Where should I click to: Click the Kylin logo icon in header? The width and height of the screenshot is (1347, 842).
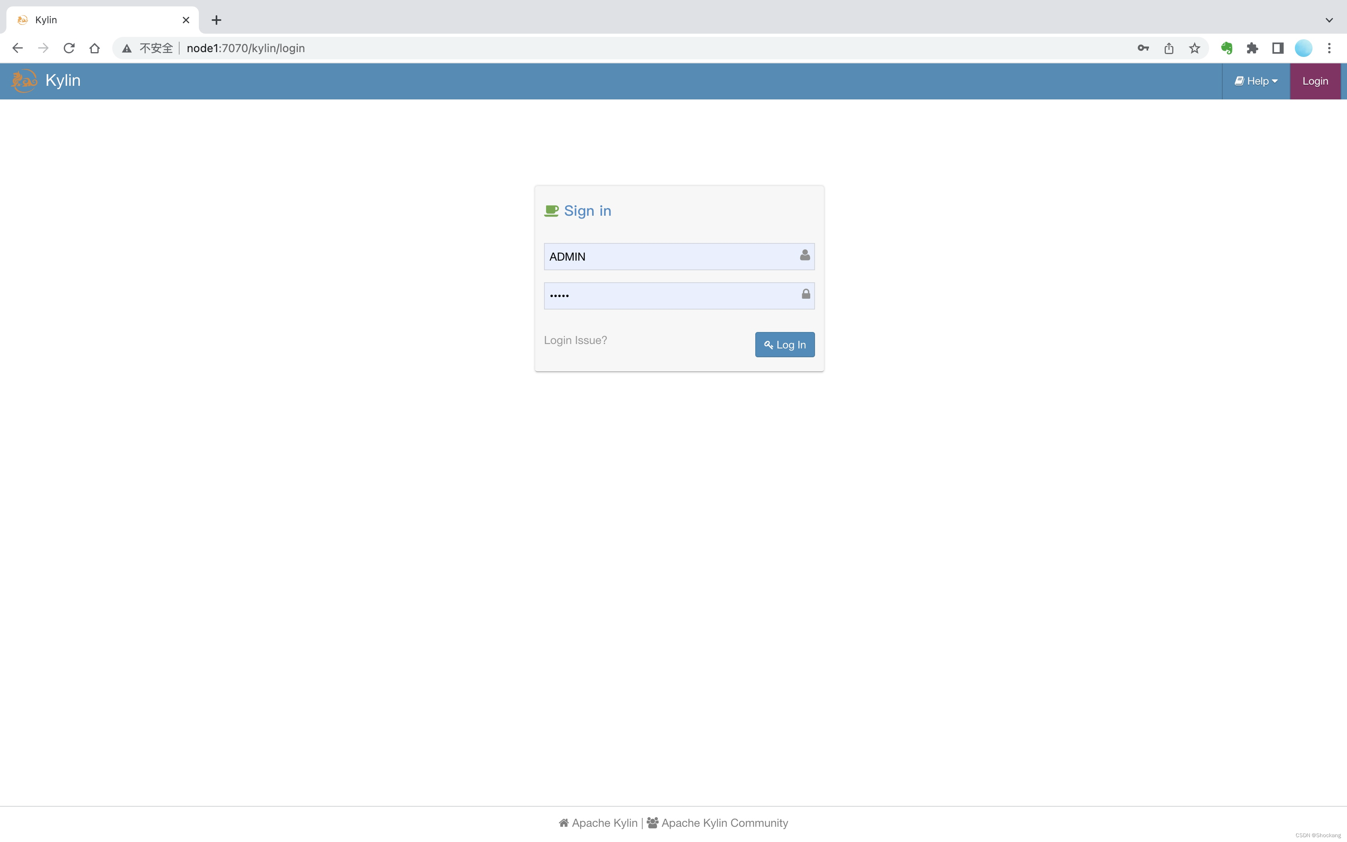(24, 81)
